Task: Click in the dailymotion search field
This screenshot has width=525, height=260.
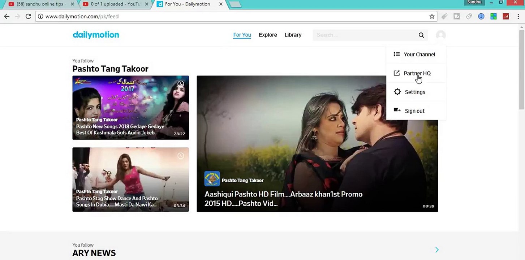Action: (365, 35)
